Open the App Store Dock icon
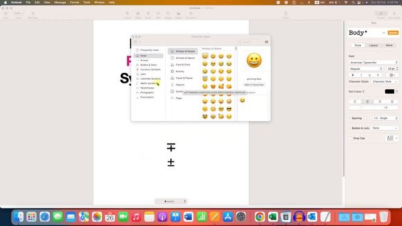The image size is (402, 226). point(227,217)
